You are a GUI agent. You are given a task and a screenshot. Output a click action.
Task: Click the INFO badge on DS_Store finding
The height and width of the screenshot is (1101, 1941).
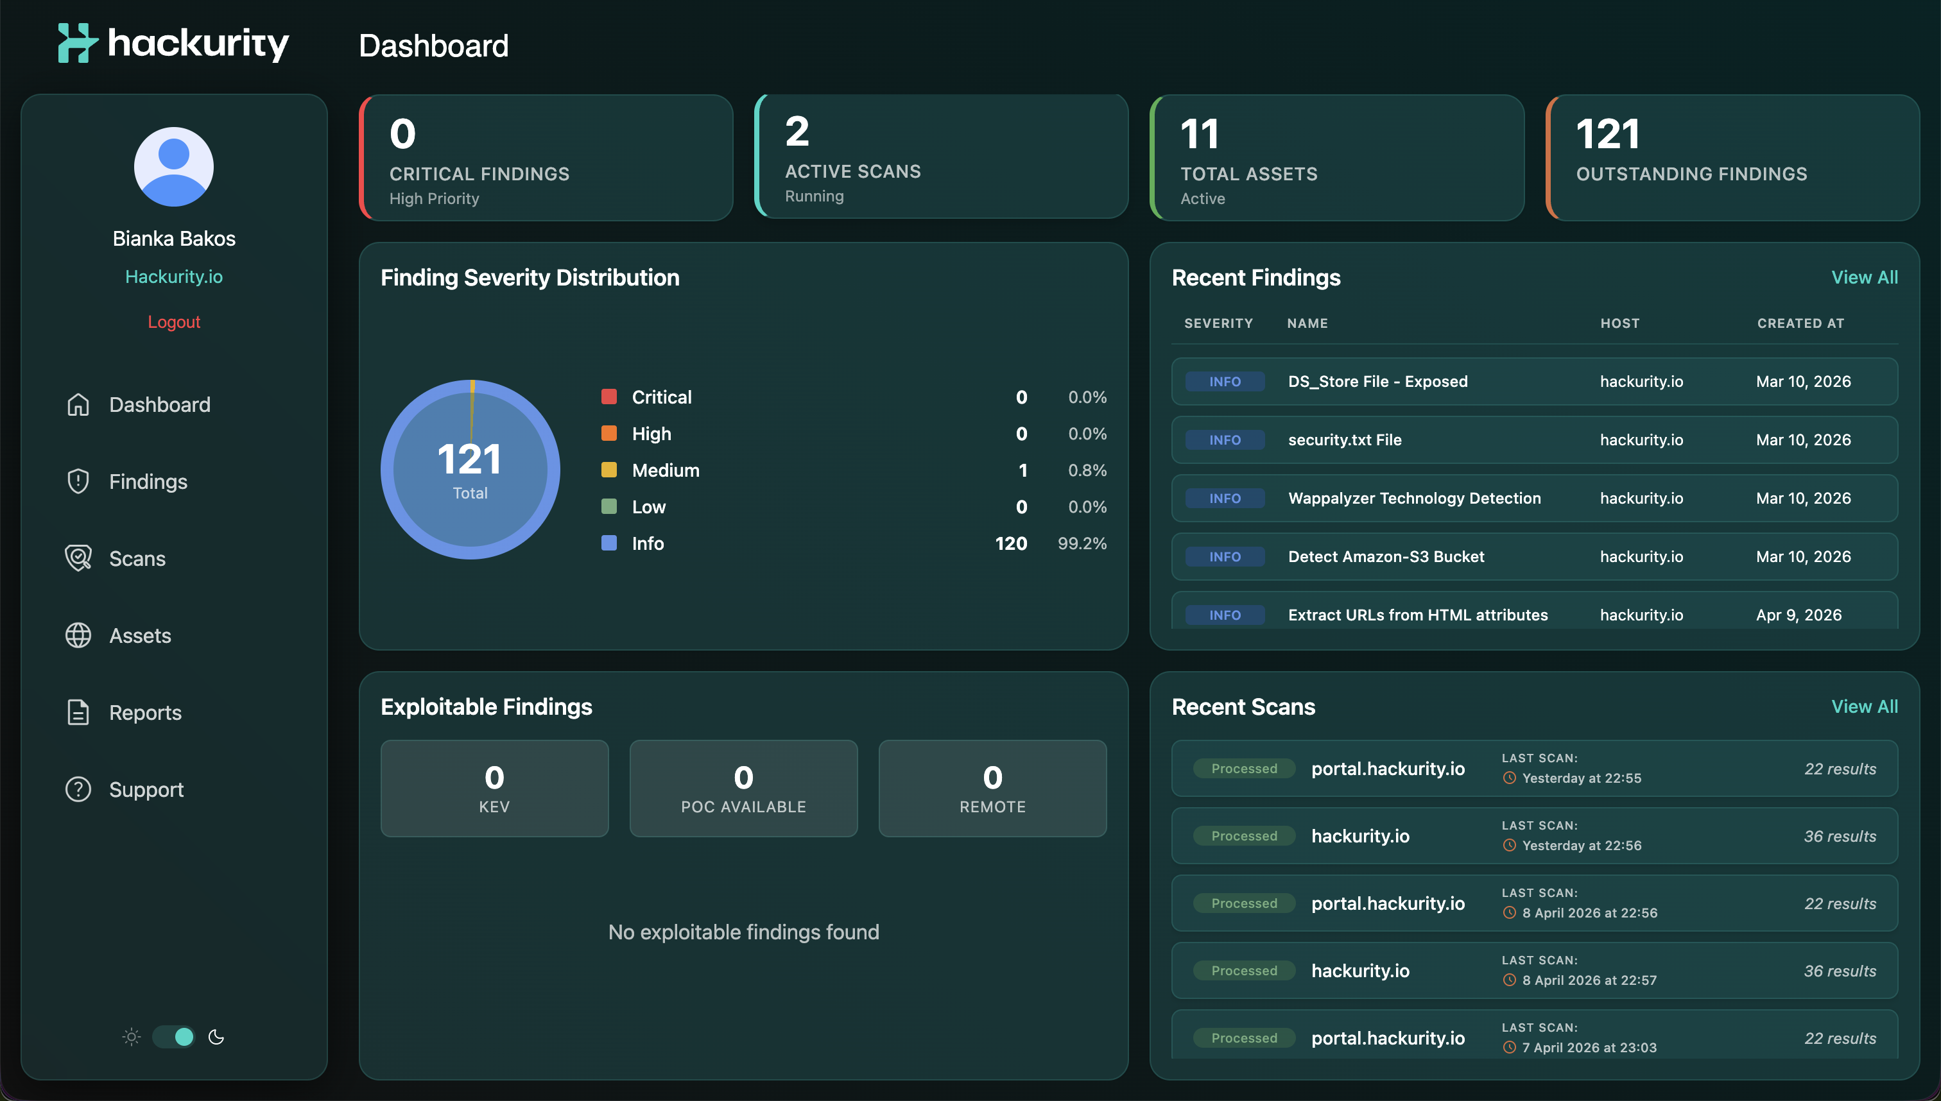(1224, 381)
